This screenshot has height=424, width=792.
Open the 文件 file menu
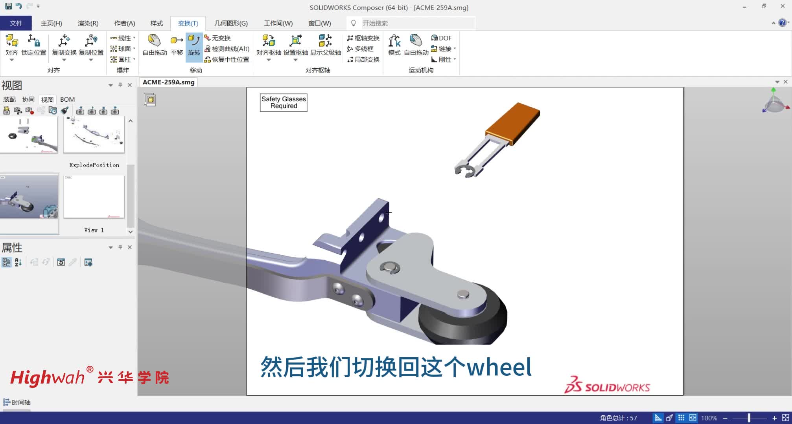(x=16, y=23)
